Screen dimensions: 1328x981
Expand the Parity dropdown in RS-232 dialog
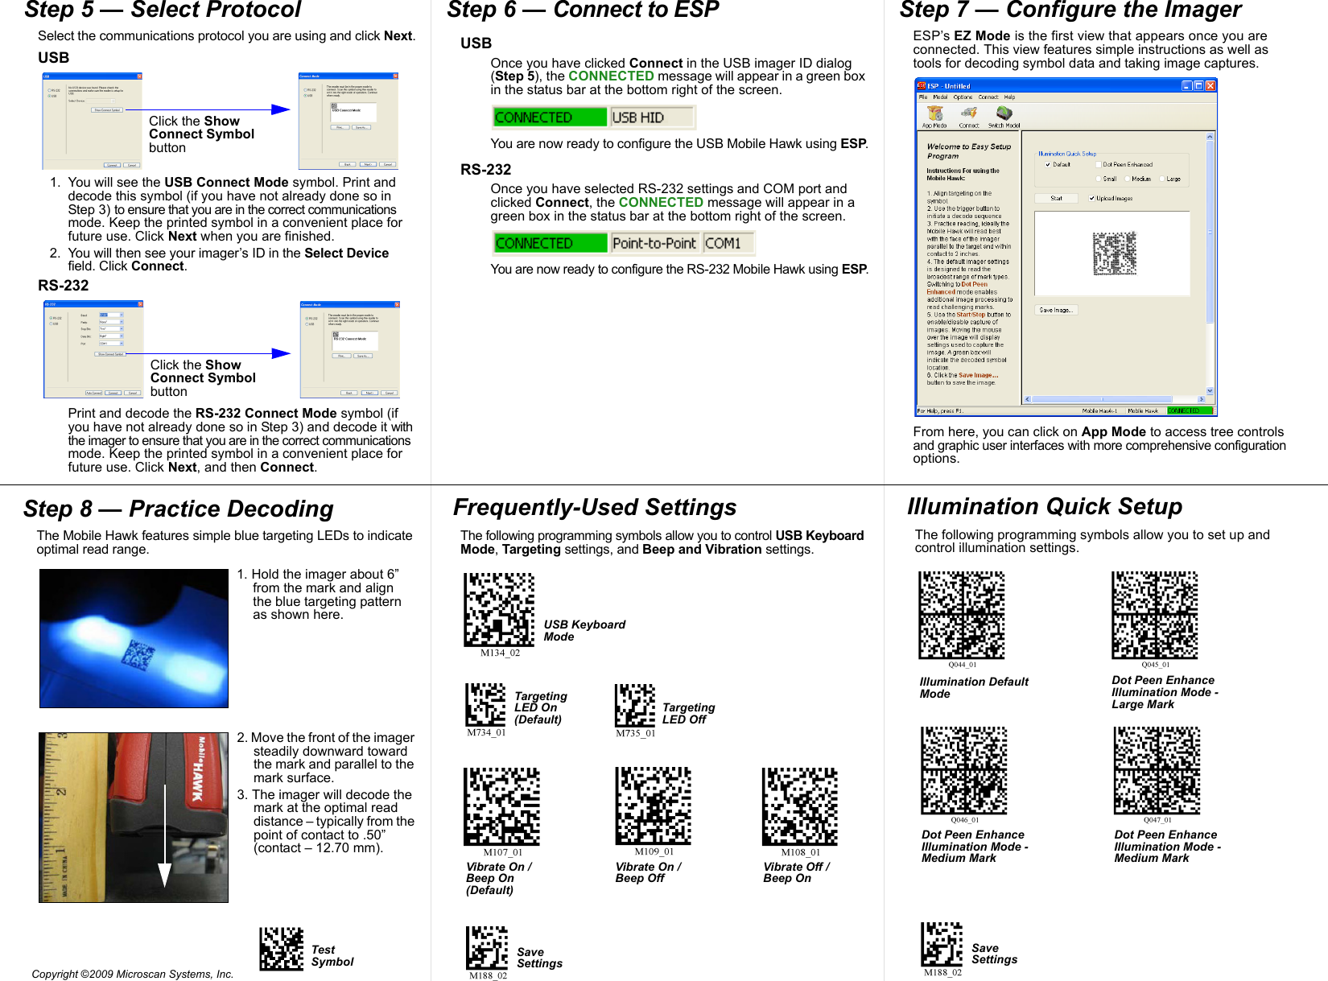pos(122,322)
